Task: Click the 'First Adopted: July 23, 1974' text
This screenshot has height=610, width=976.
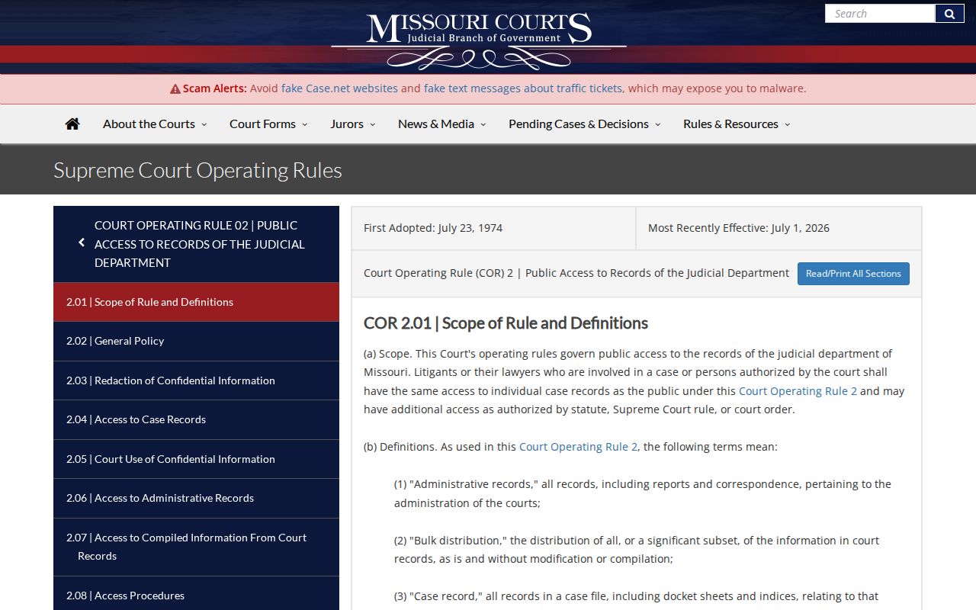Action: [x=433, y=228]
